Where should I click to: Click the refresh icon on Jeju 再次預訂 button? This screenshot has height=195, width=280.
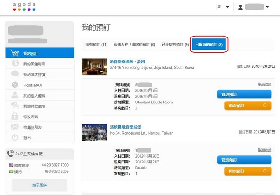pos(265,105)
